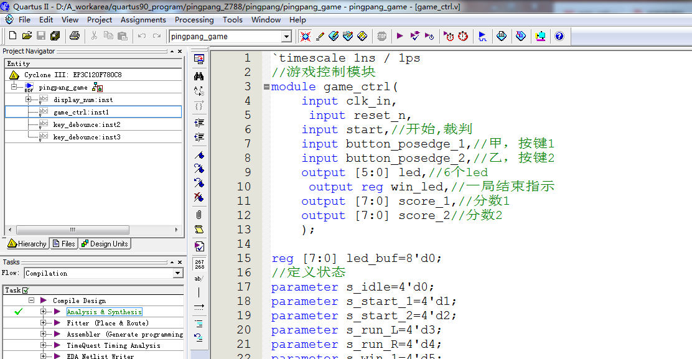The height and width of the screenshot is (359, 692).
Task: Open the Flow Compilation dropdown
Action: coord(178,273)
